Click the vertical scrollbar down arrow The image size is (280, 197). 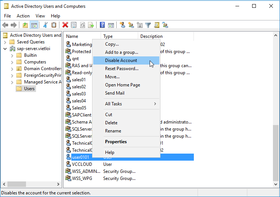(x=276, y=184)
